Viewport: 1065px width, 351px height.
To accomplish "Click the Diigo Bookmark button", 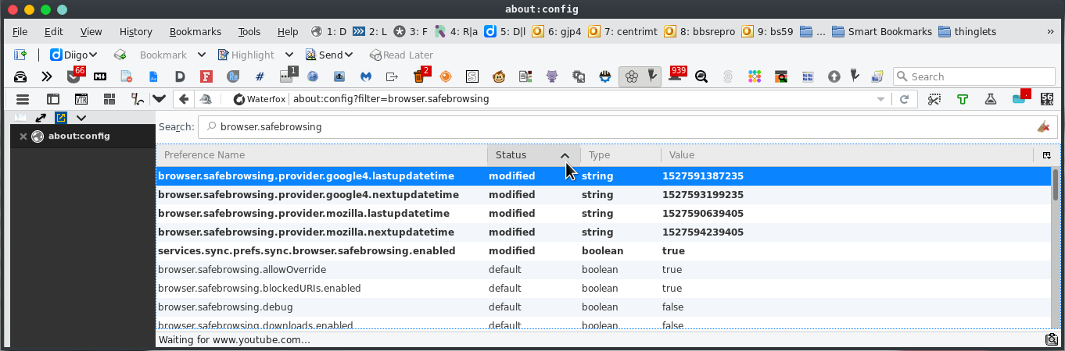I will [x=150, y=55].
